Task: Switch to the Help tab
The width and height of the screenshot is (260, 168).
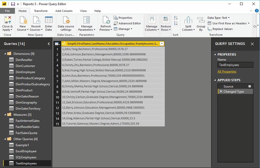Action: 97,11
